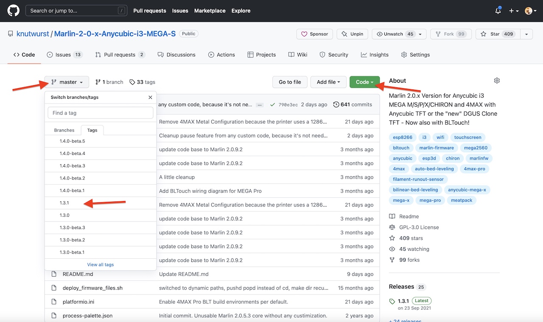The width and height of the screenshot is (543, 322).
Task: Open the notifications bell
Action: coord(498,11)
